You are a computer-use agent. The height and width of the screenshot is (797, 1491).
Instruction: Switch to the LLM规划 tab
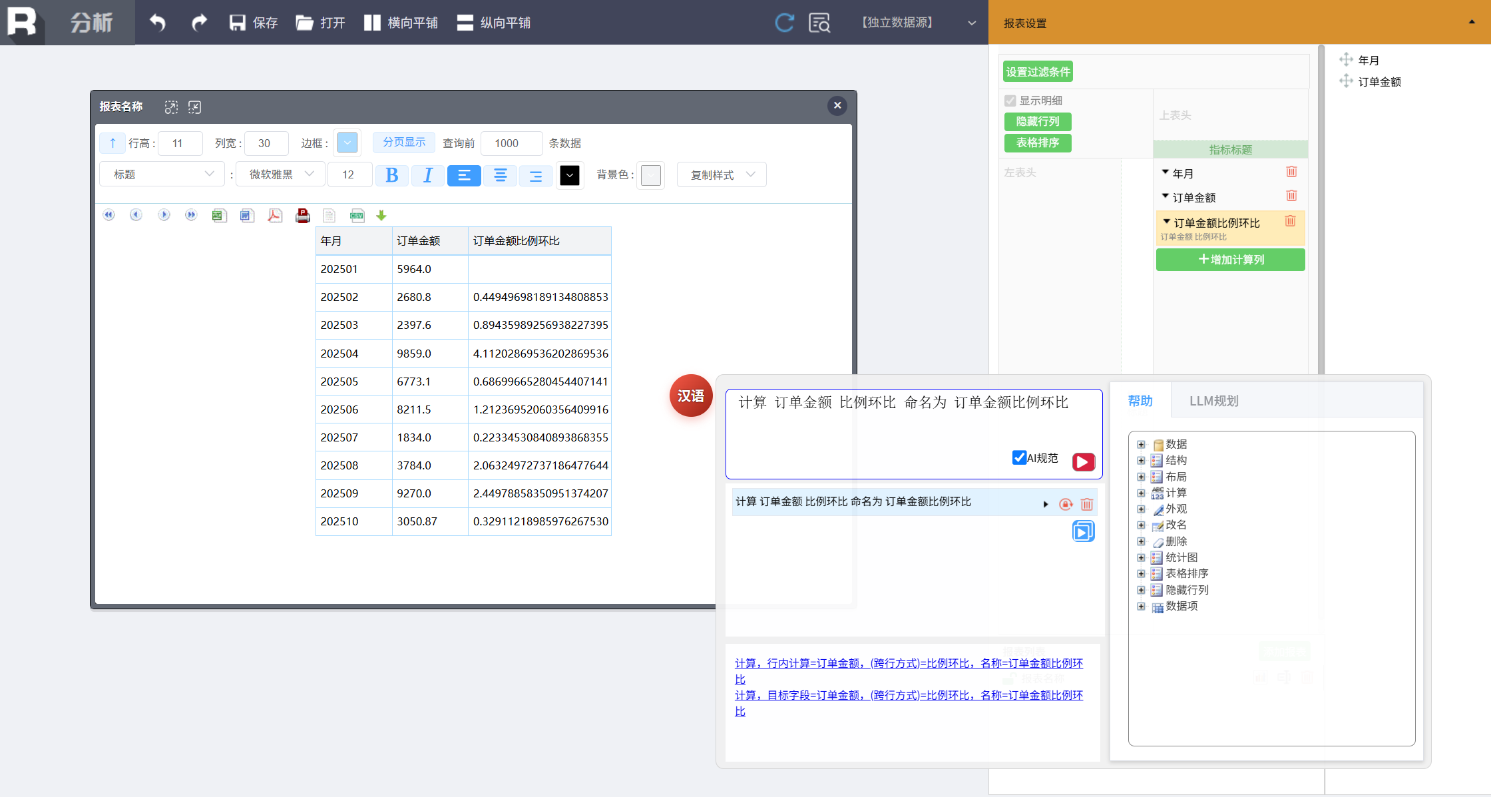(x=1213, y=401)
